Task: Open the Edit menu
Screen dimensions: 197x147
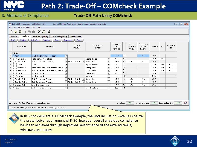Action: (15, 27)
